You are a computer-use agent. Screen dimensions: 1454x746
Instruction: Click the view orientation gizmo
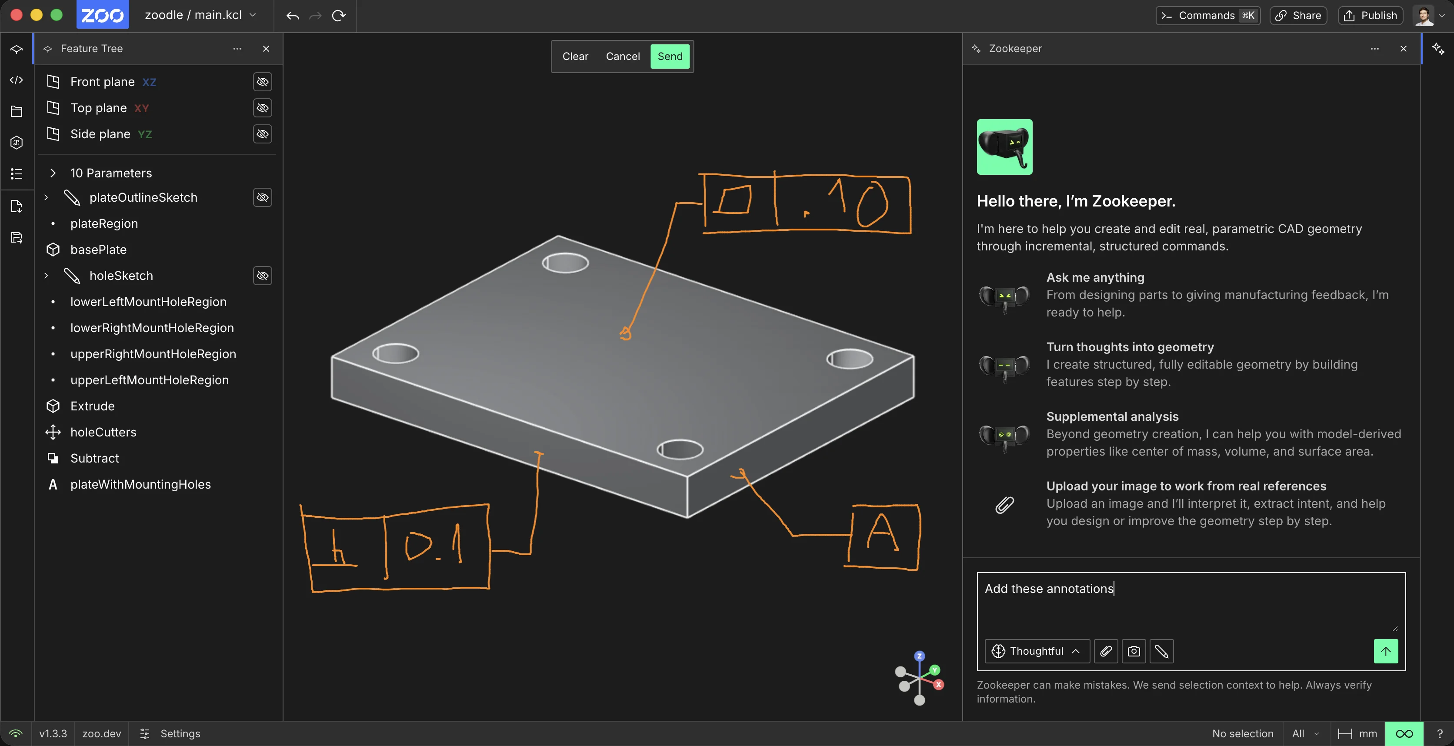919,678
